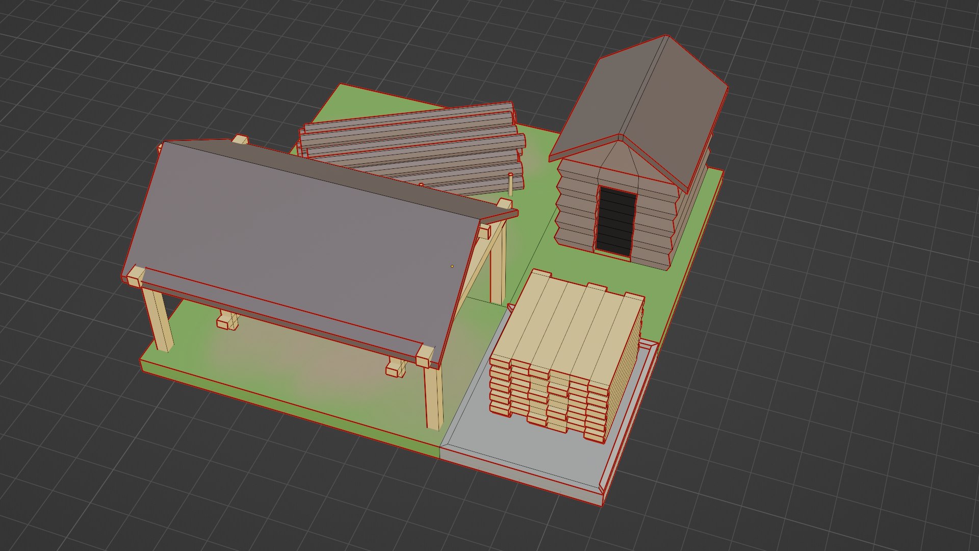This screenshot has width=979, height=551.
Task: Select the small wooden stake beside the logs
Action: click(x=510, y=184)
